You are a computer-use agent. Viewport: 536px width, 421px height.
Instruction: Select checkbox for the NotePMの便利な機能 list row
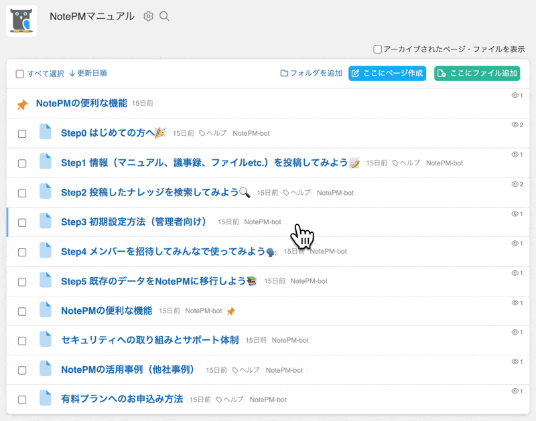coord(22,311)
